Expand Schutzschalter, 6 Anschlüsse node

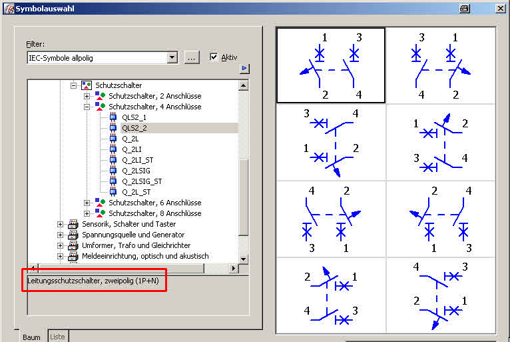pyautogui.click(x=87, y=203)
